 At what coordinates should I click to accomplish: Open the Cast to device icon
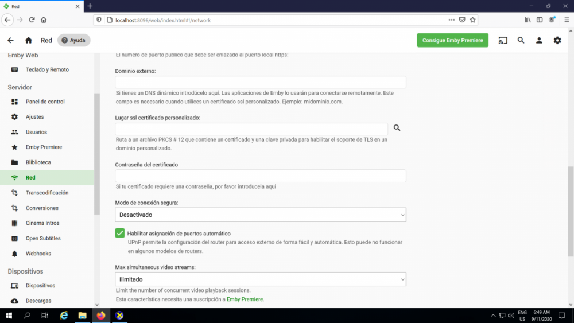503,40
